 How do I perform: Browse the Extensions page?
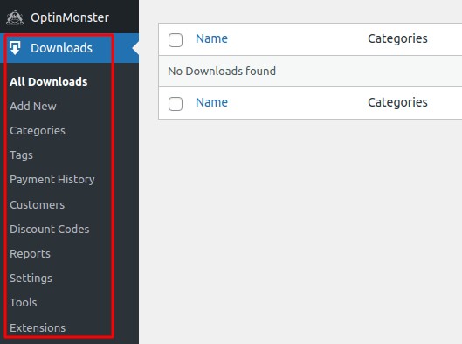(38, 327)
